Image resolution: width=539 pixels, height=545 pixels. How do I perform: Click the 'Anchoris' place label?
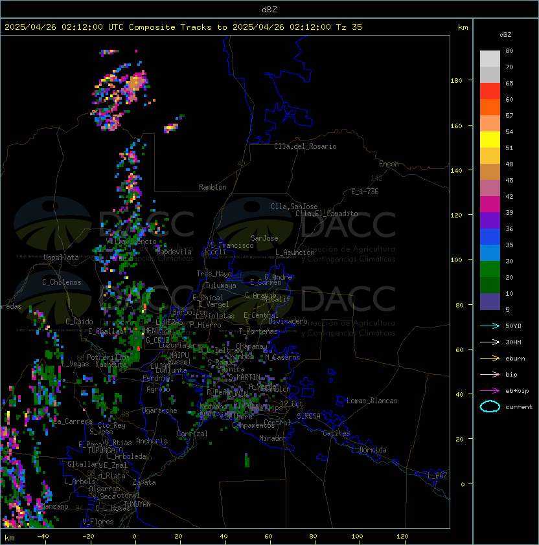[x=152, y=441]
